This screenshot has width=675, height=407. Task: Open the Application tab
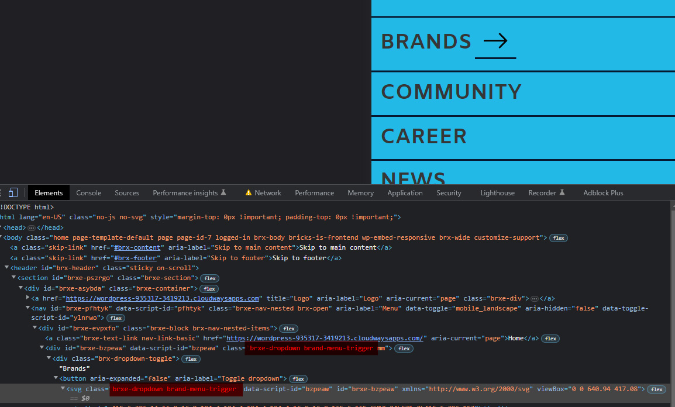point(405,193)
